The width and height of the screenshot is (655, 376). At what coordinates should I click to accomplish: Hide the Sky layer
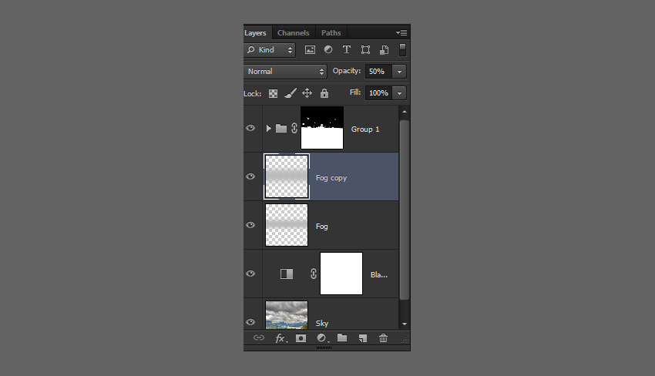pyautogui.click(x=250, y=322)
